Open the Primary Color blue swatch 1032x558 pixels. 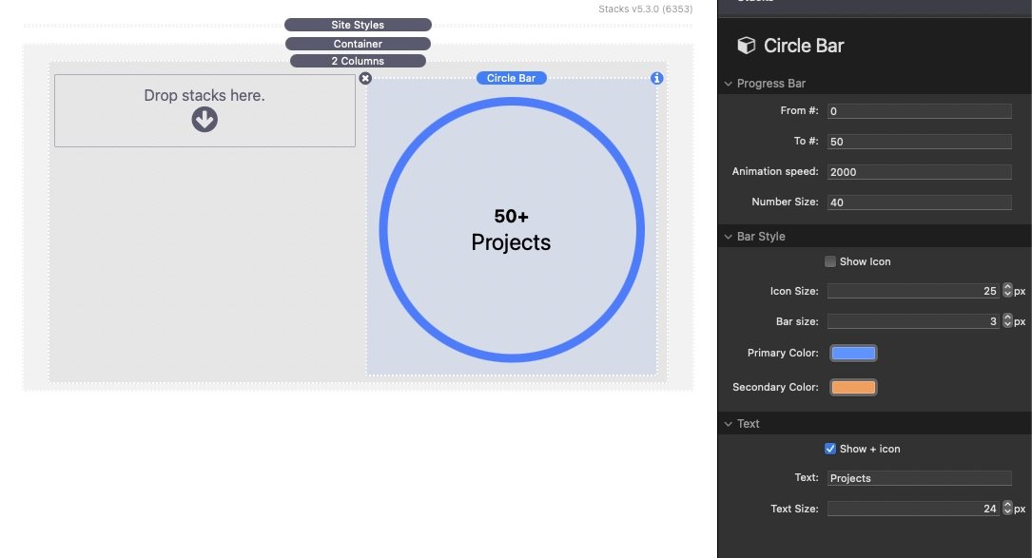point(853,354)
